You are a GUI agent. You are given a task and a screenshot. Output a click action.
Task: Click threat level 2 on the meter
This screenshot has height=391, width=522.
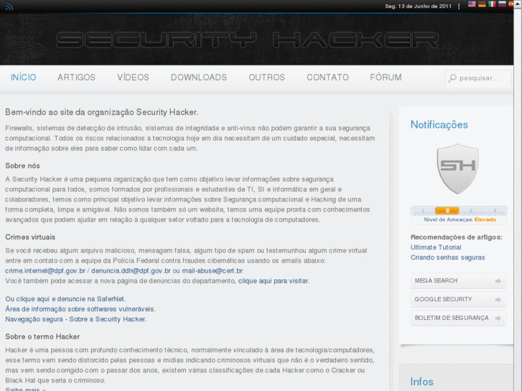[x=447, y=211]
